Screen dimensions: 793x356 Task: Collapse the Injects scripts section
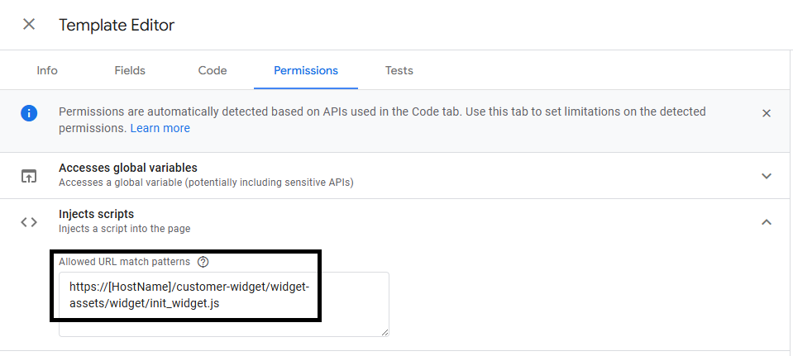767,221
